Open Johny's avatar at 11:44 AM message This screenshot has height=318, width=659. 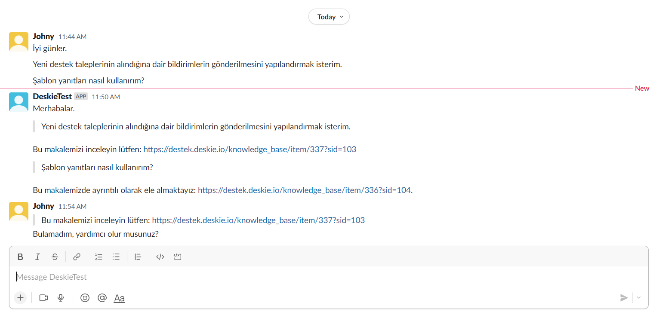18,42
